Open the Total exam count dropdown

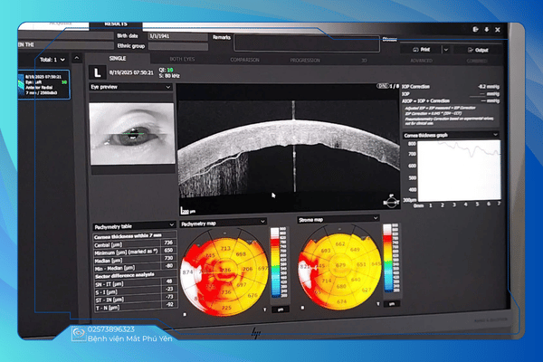[x=52, y=60]
